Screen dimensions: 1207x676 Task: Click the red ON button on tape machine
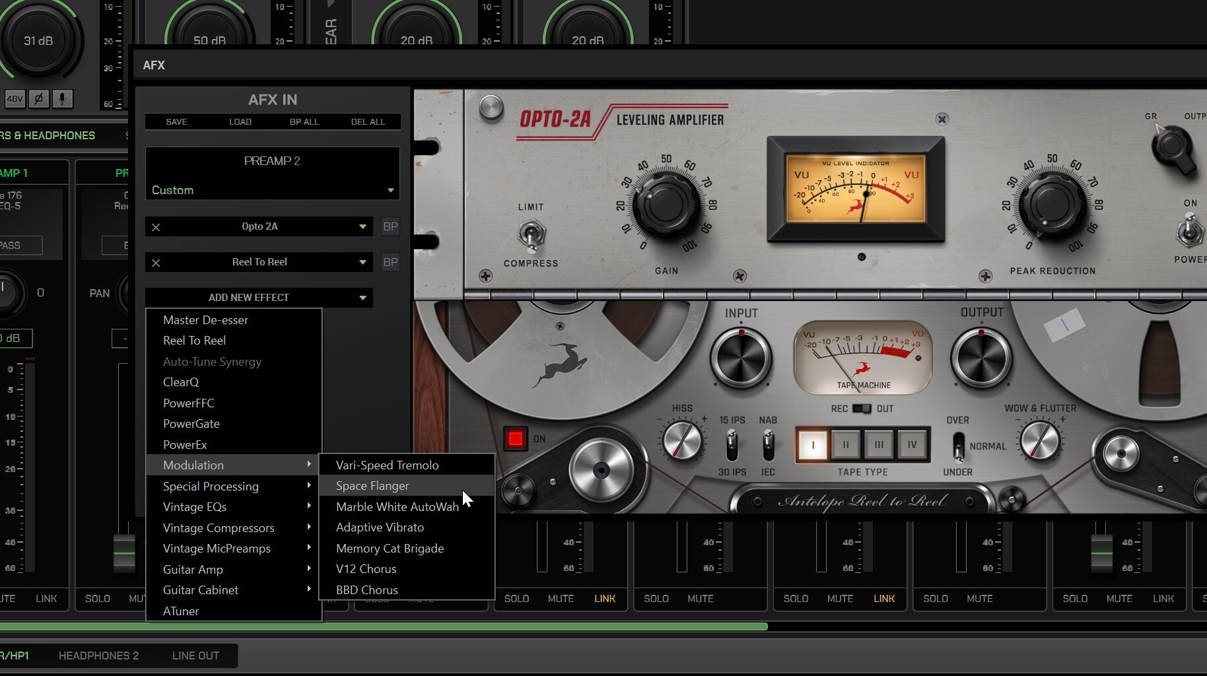tap(516, 439)
